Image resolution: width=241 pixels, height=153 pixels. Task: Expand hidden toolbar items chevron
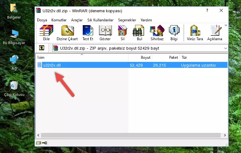point(226,25)
